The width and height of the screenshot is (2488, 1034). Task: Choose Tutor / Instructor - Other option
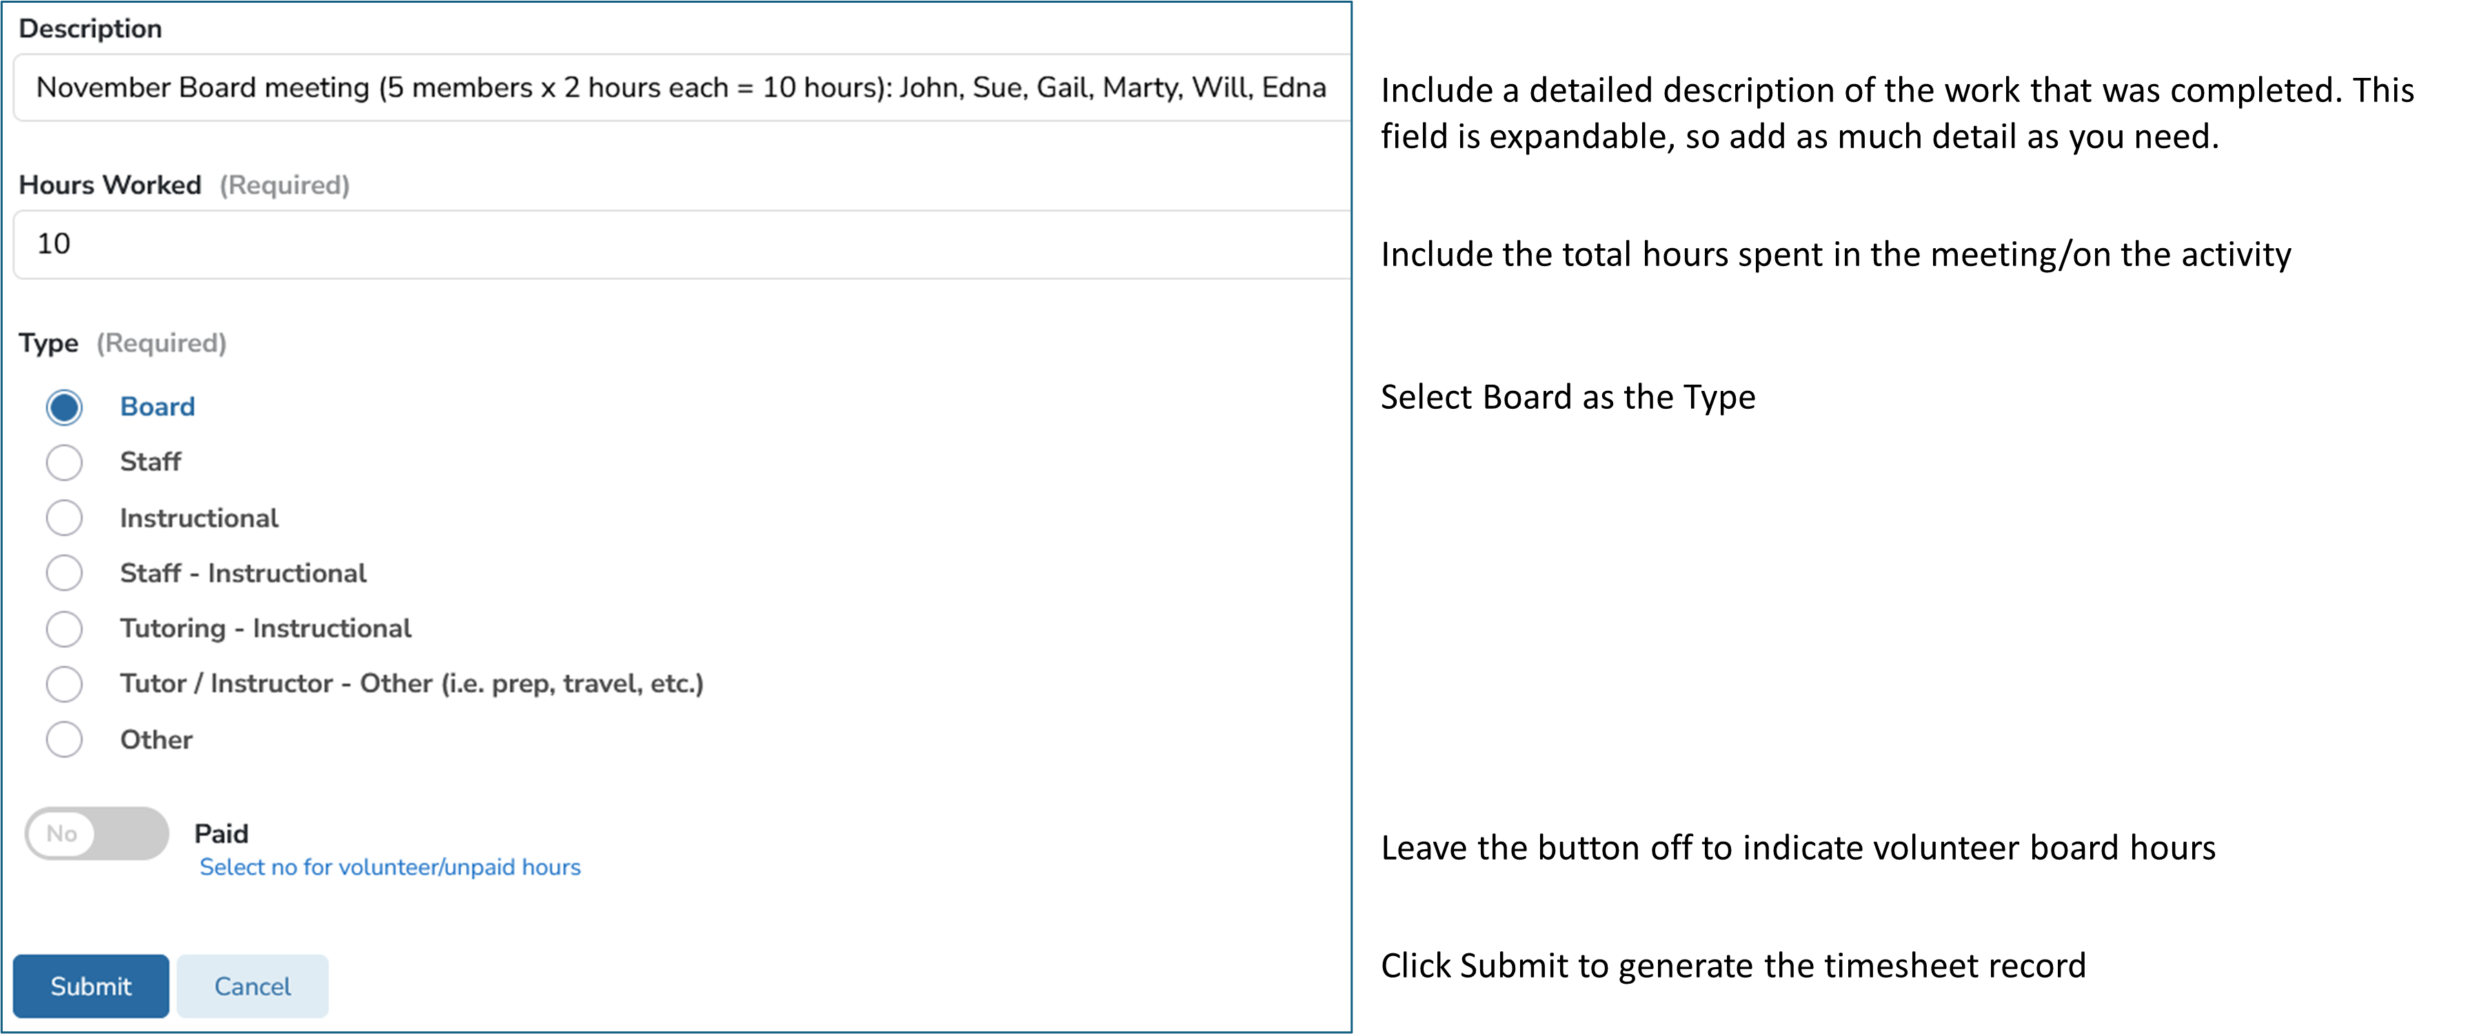63,685
